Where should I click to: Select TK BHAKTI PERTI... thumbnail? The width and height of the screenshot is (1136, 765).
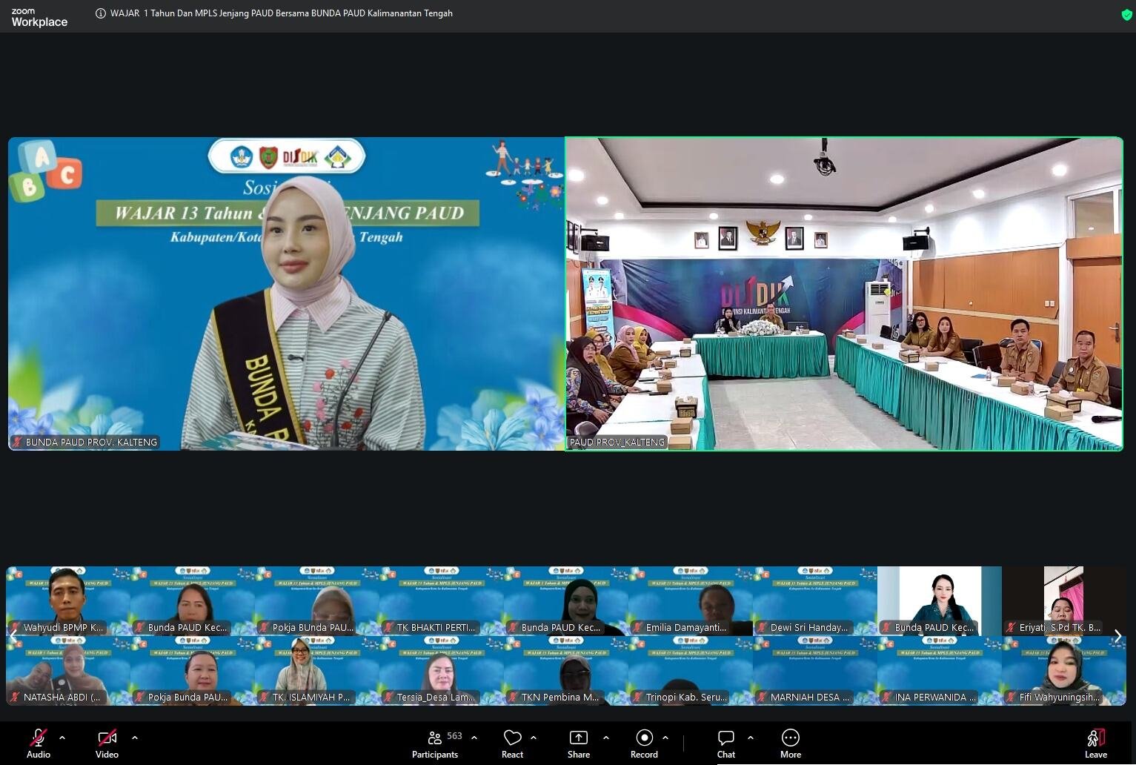pos(442,601)
